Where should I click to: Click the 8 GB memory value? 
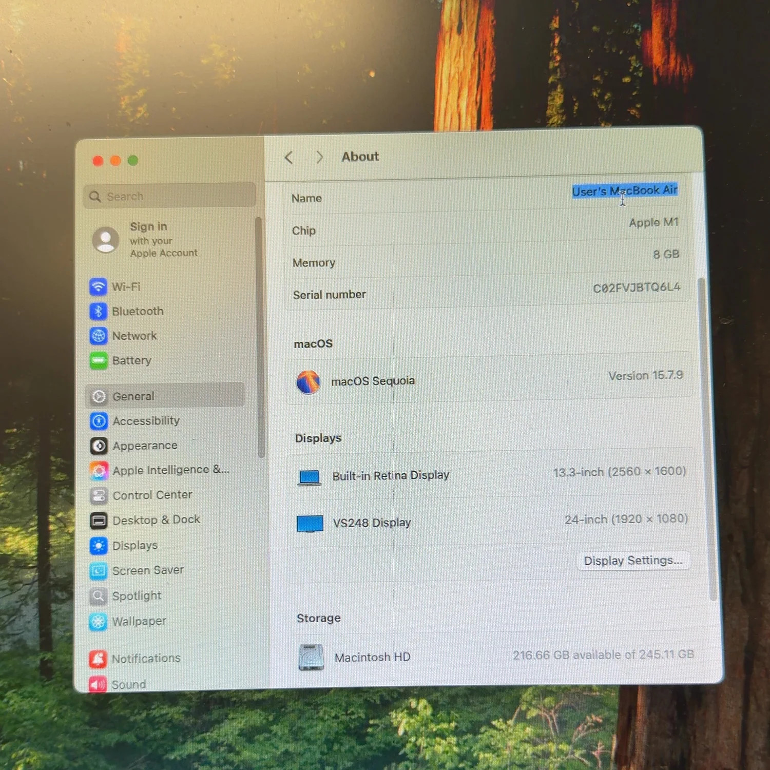pyautogui.click(x=666, y=254)
